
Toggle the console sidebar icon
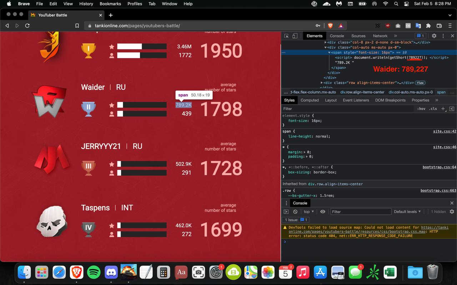point(286,212)
